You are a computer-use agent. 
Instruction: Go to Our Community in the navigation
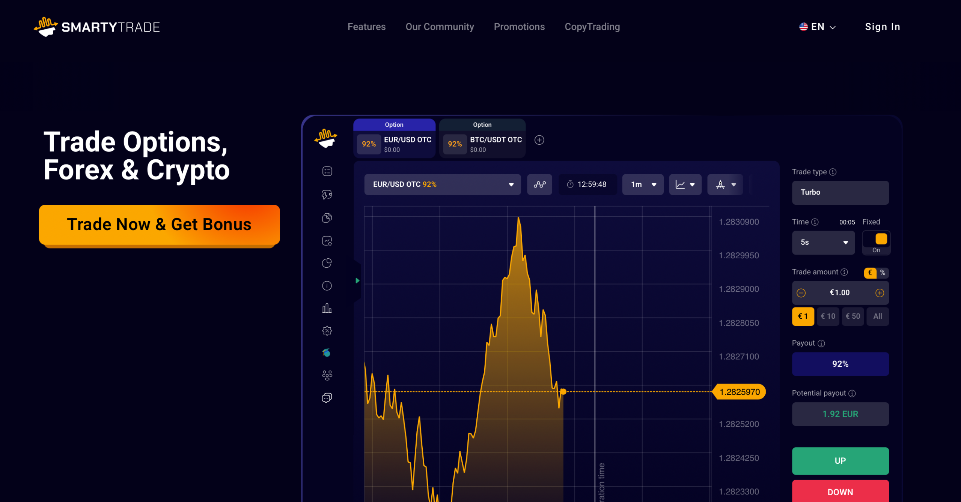point(440,27)
